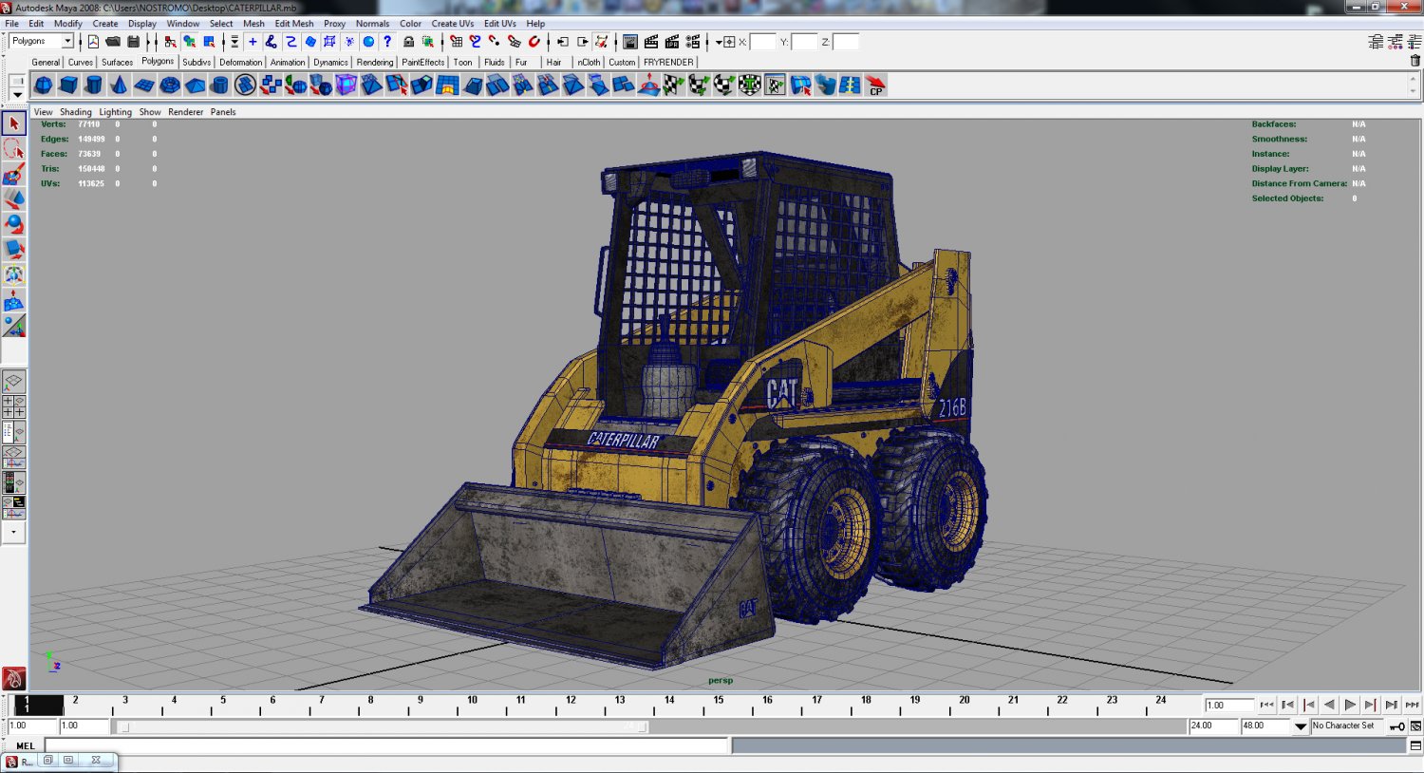The height and width of the screenshot is (773, 1424).
Task: Open the Polygons menu set dropdown
Action: coord(67,42)
